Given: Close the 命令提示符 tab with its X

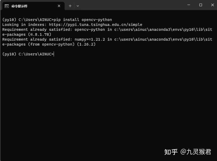Looking at the screenshot, I should (x=59, y=6).
